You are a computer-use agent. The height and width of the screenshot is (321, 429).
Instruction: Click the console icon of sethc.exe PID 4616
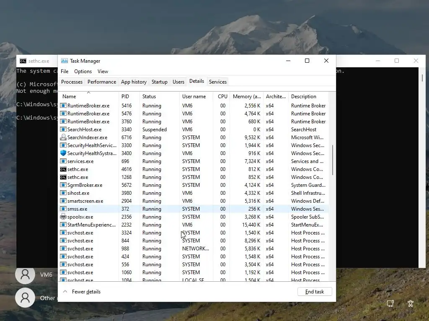point(63,169)
